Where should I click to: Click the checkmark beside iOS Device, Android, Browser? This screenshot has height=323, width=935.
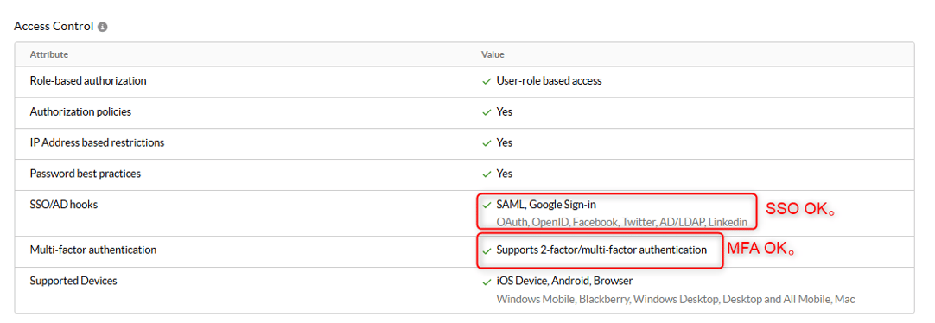[487, 282]
